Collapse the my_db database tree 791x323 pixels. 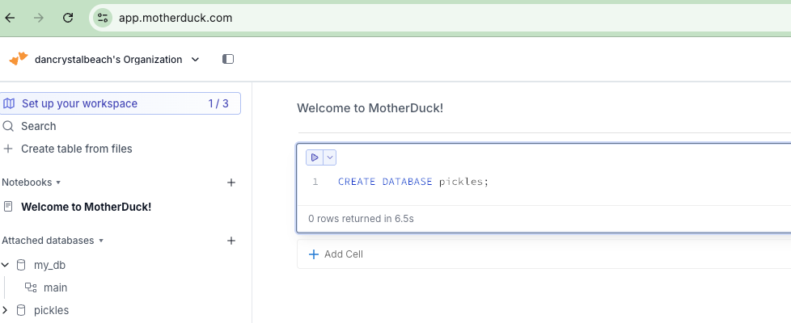pos(5,265)
